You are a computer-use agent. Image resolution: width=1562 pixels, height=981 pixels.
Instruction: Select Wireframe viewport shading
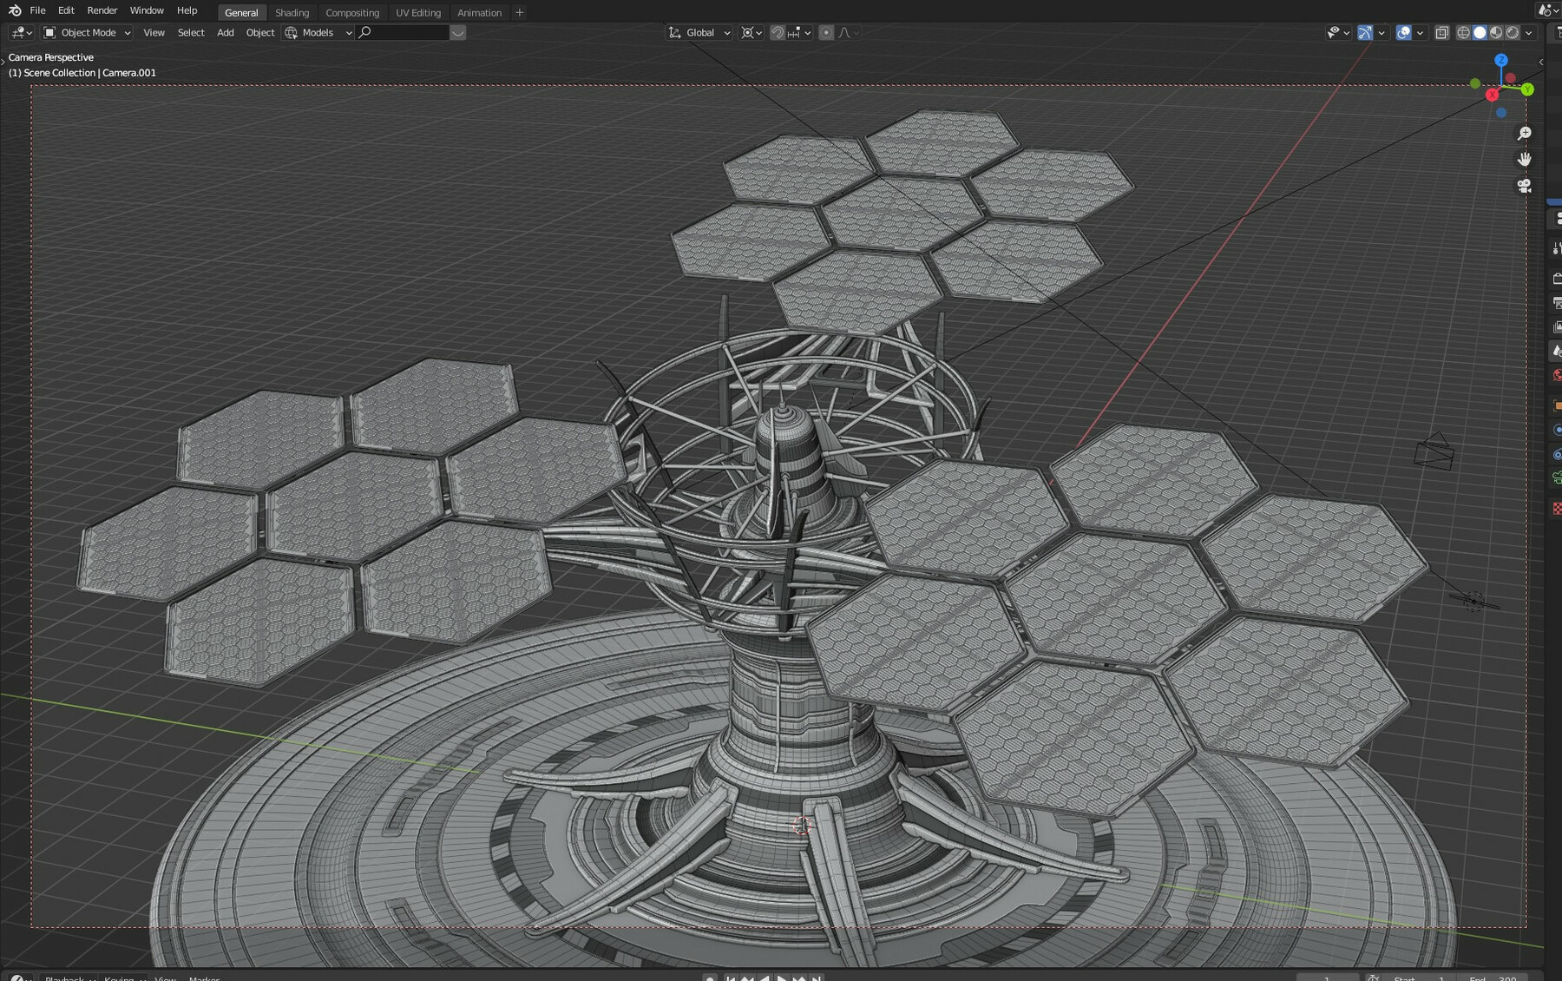(1463, 32)
